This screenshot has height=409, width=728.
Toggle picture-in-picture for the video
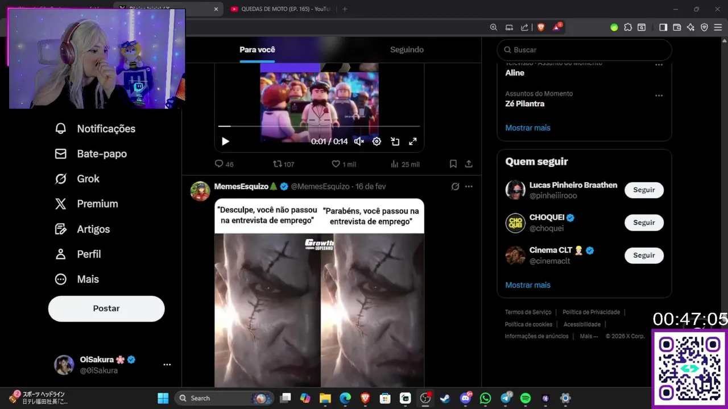click(x=395, y=141)
